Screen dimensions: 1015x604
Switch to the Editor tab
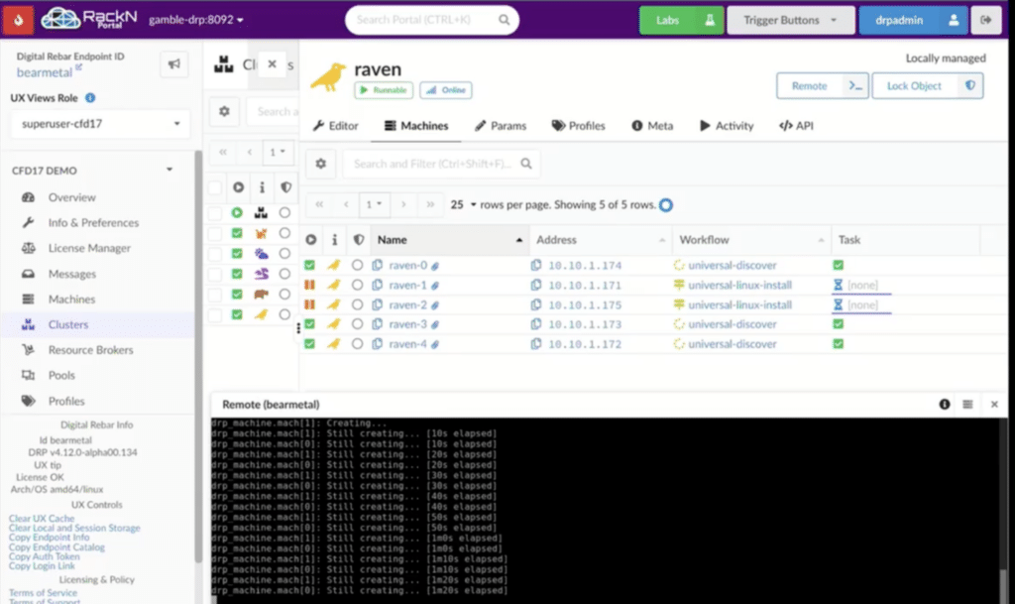coord(335,126)
